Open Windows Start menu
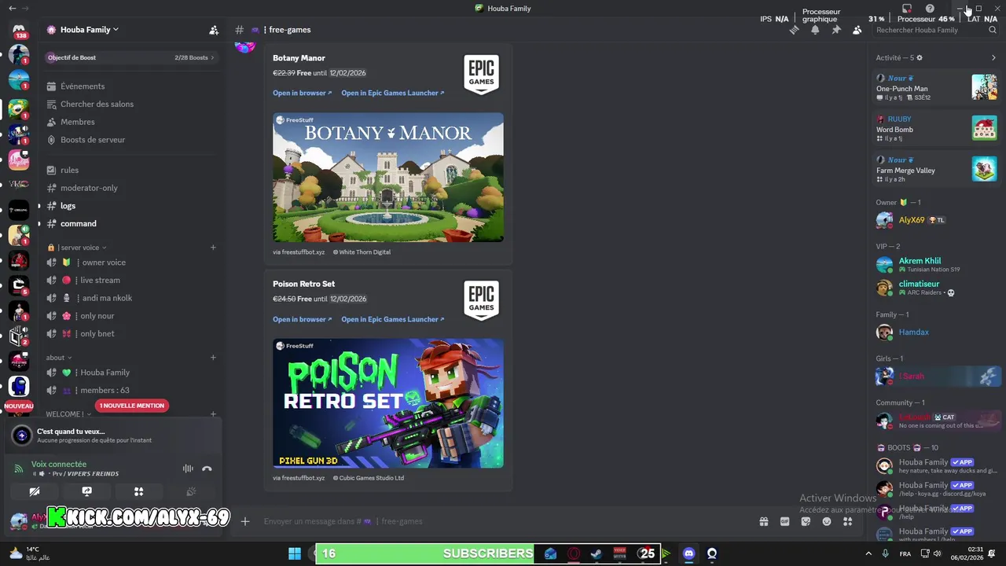Image resolution: width=1006 pixels, height=566 pixels. [x=295, y=553]
